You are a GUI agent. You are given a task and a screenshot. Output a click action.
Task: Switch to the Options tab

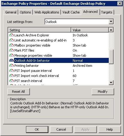(25, 12)
